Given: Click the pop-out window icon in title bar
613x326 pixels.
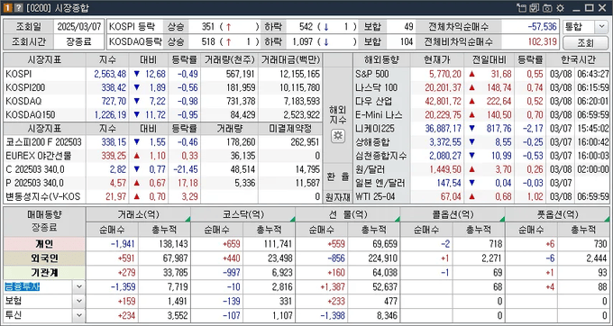Looking at the screenshot, I should [521, 8].
